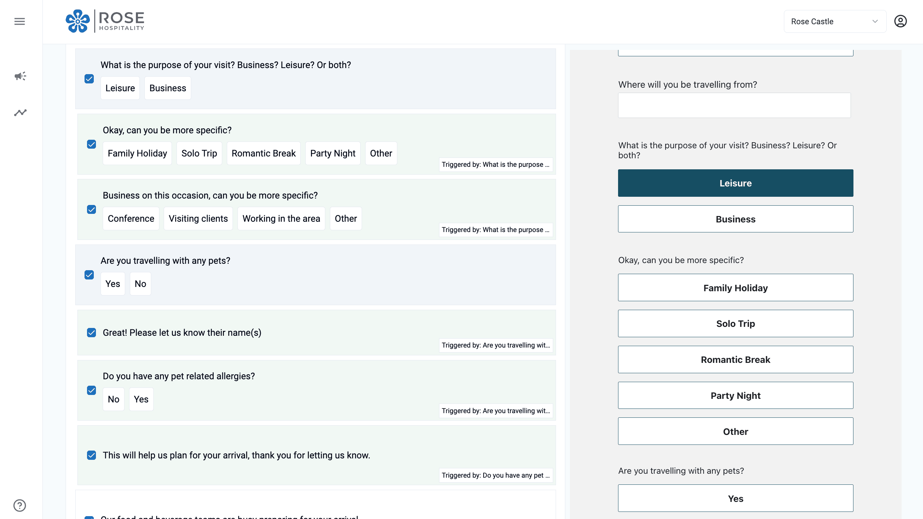The width and height of the screenshot is (923, 519).
Task: Choose Business in the preview panel
Action: (x=735, y=219)
